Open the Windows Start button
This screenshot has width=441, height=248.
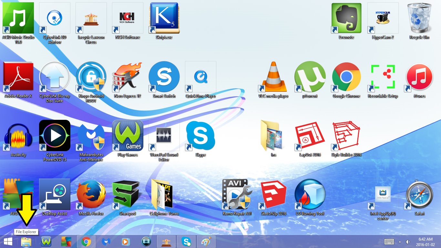[8, 242]
